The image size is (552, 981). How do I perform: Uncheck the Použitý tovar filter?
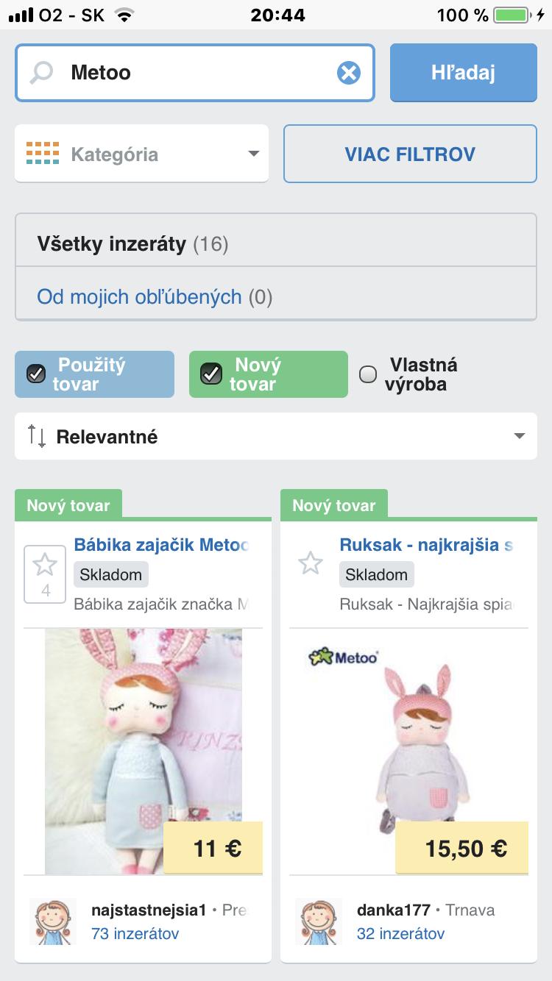36,374
